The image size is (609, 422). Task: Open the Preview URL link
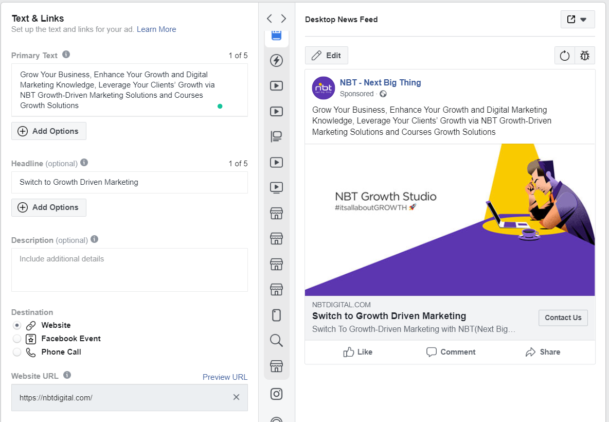[225, 377]
